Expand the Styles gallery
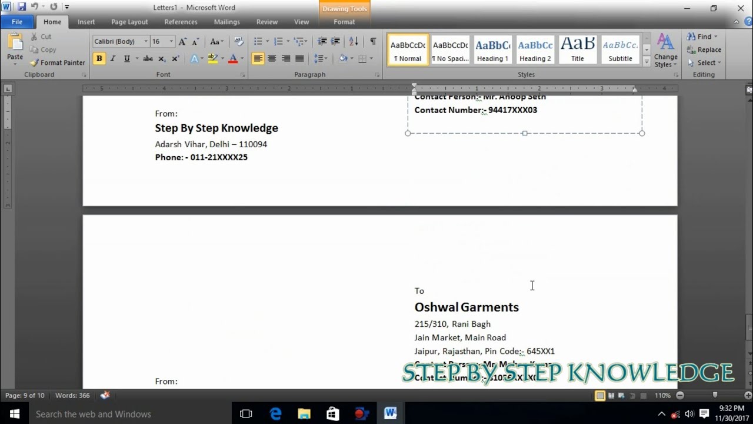 647,61
